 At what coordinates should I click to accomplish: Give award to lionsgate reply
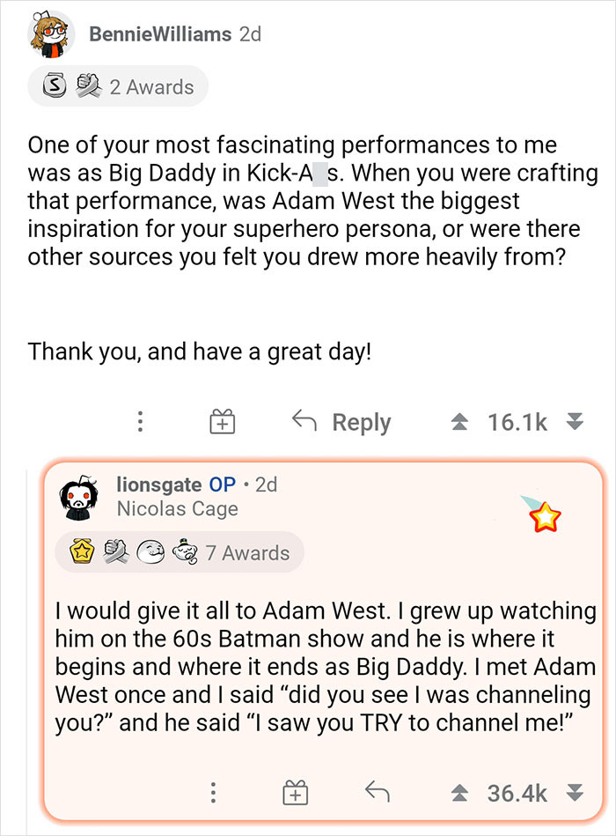(x=295, y=793)
